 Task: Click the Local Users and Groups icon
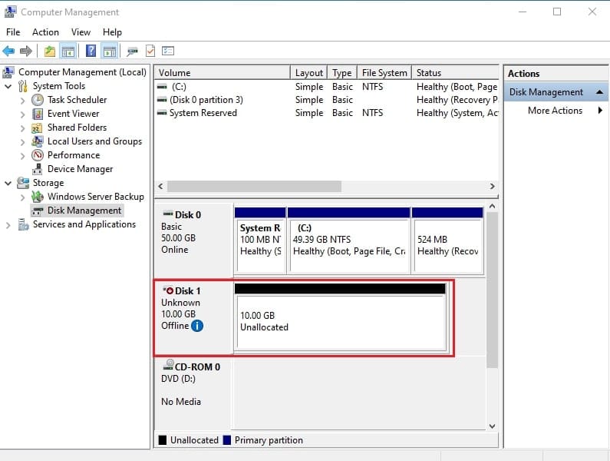[38, 141]
